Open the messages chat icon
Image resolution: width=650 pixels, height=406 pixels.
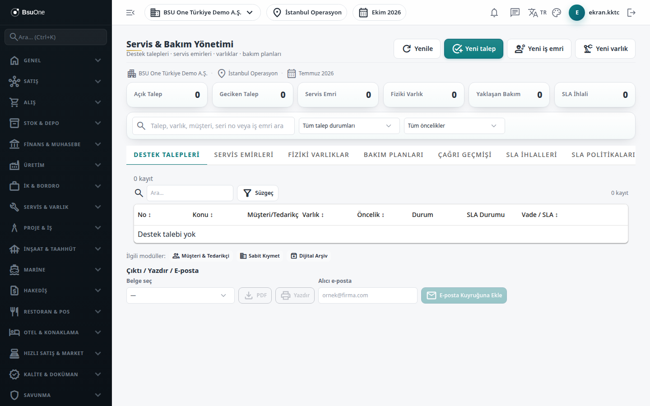[515, 13]
